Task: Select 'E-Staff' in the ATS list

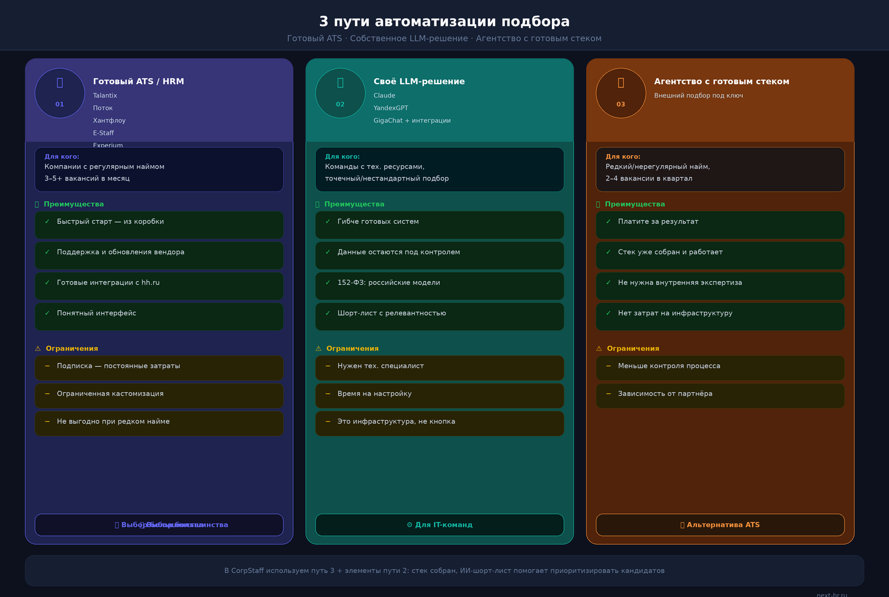Action: pos(103,133)
